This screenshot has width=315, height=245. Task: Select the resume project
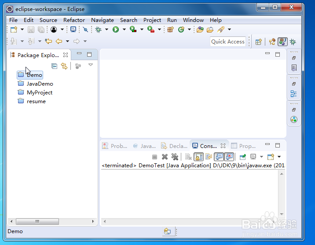click(x=32, y=101)
